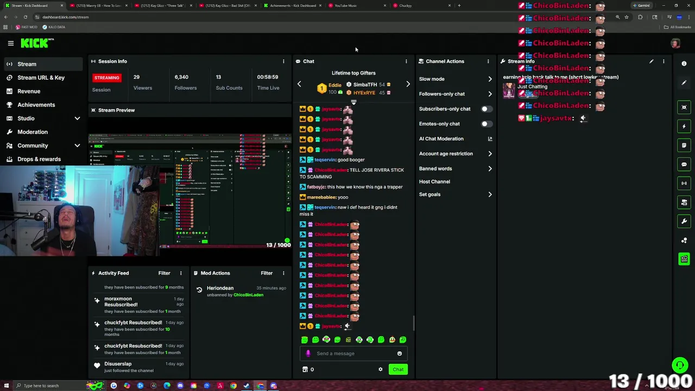The height and width of the screenshot is (391, 695).
Task: Toggle Emotes-only chat switch
Action: click(x=486, y=124)
